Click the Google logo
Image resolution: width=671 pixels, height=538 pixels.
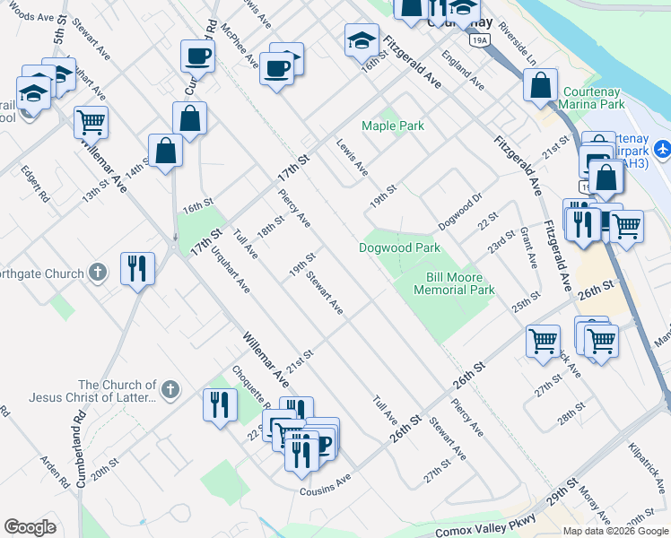coord(30,527)
